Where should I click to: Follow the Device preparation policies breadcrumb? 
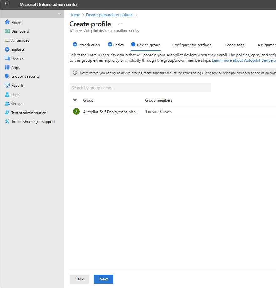coord(110,15)
